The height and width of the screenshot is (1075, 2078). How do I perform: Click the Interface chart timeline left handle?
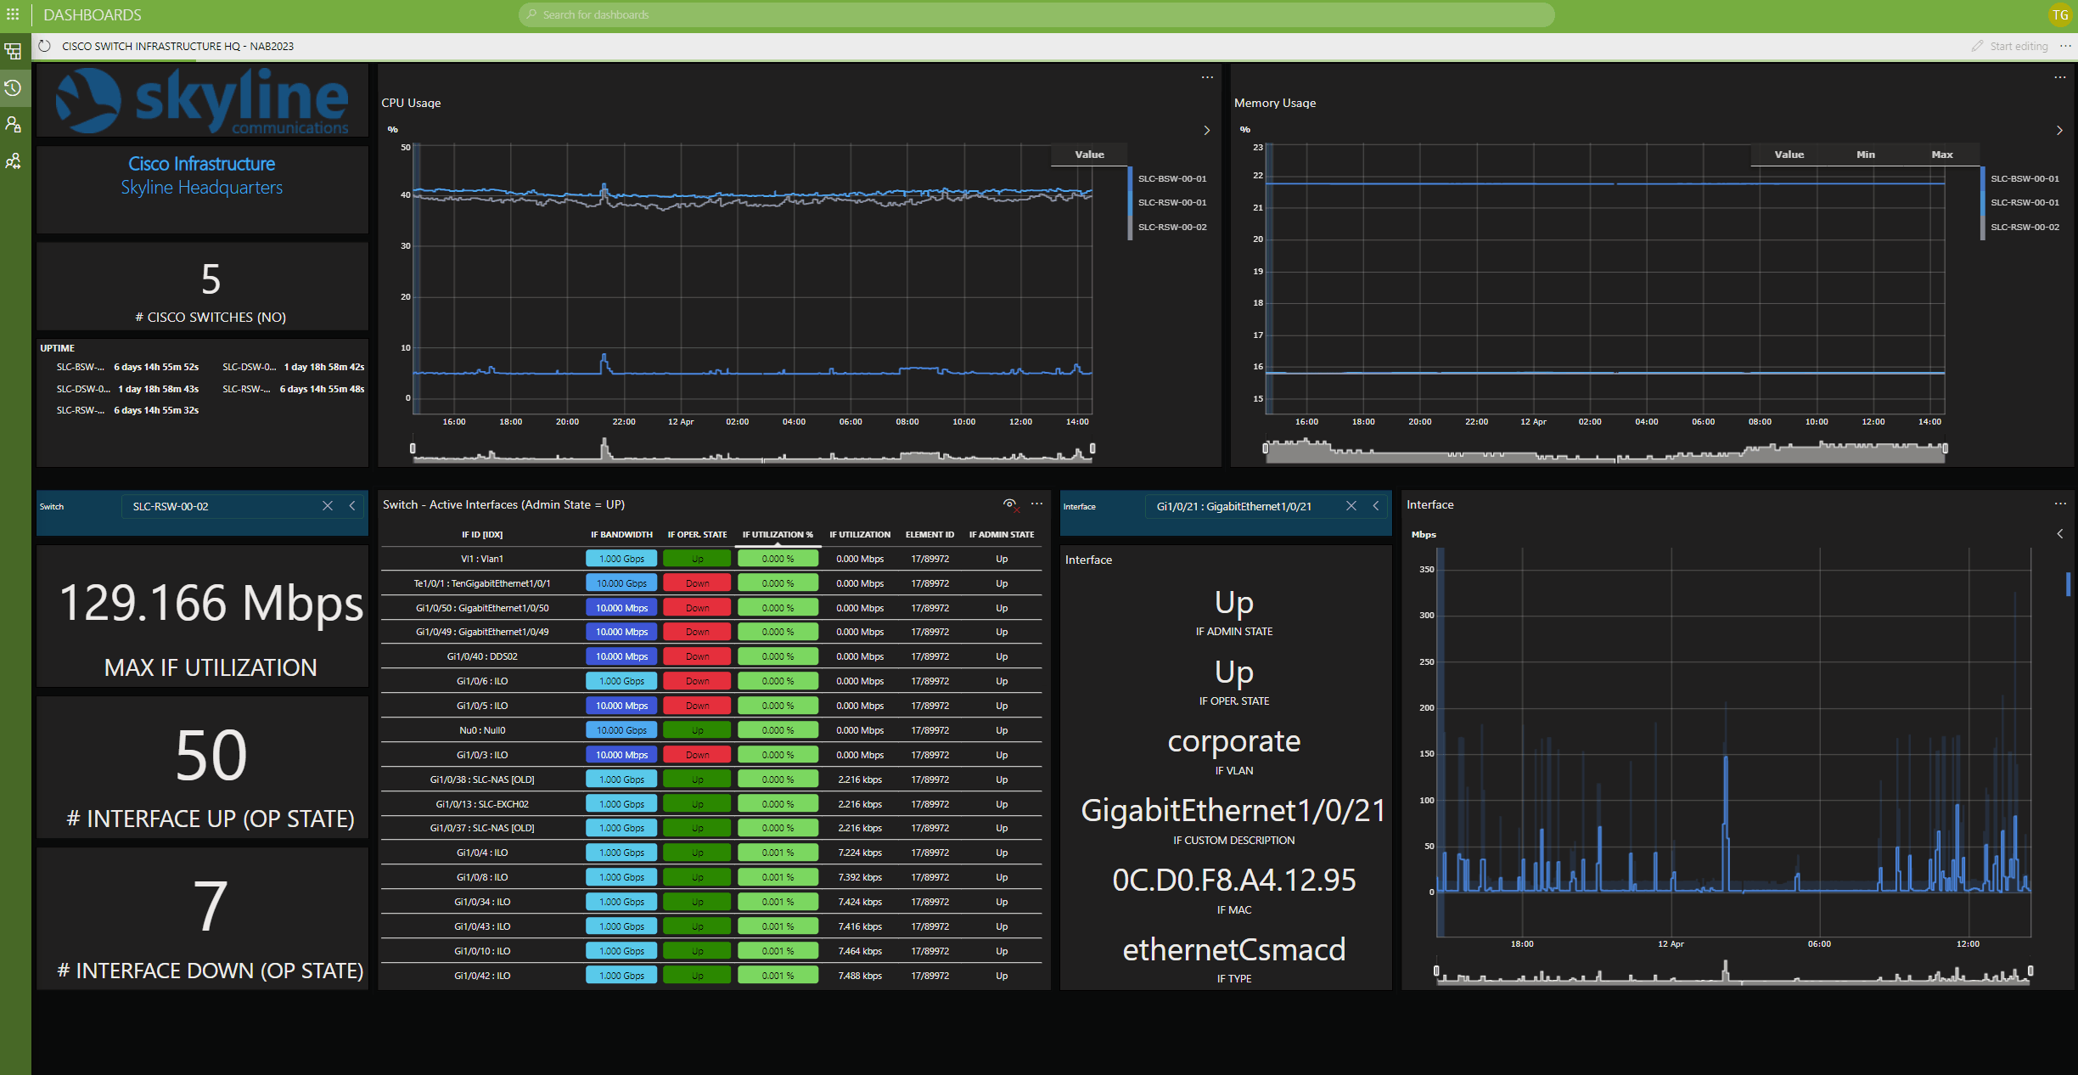(1436, 971)
